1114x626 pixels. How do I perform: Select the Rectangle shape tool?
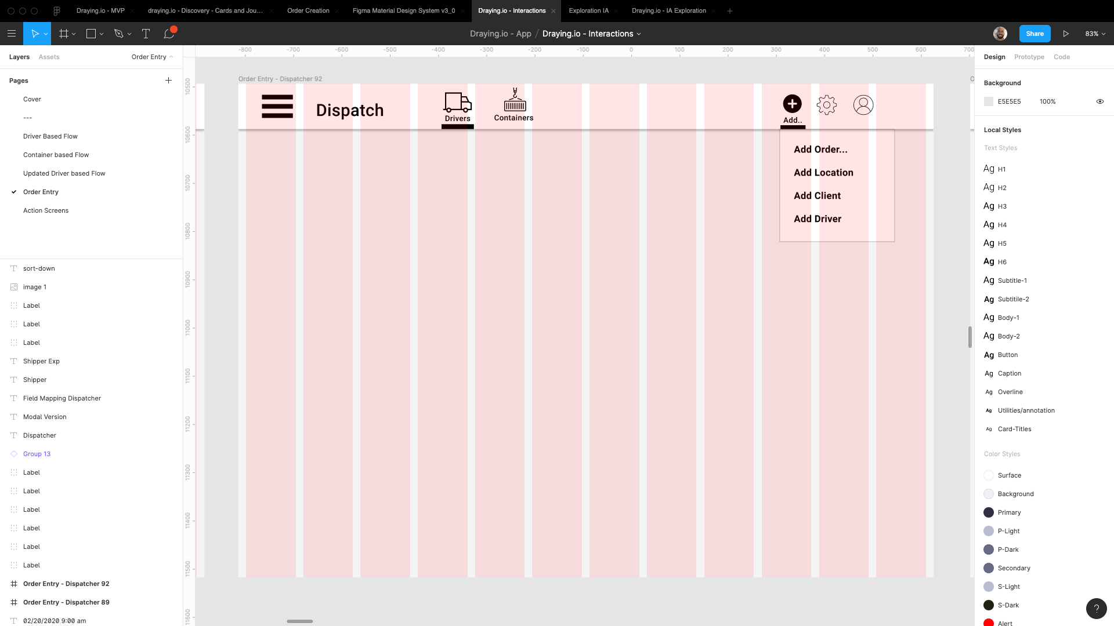pos(91,34)
